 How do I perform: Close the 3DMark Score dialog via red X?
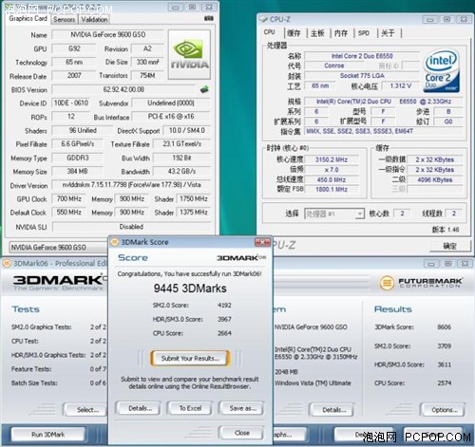tap(262, 242)
